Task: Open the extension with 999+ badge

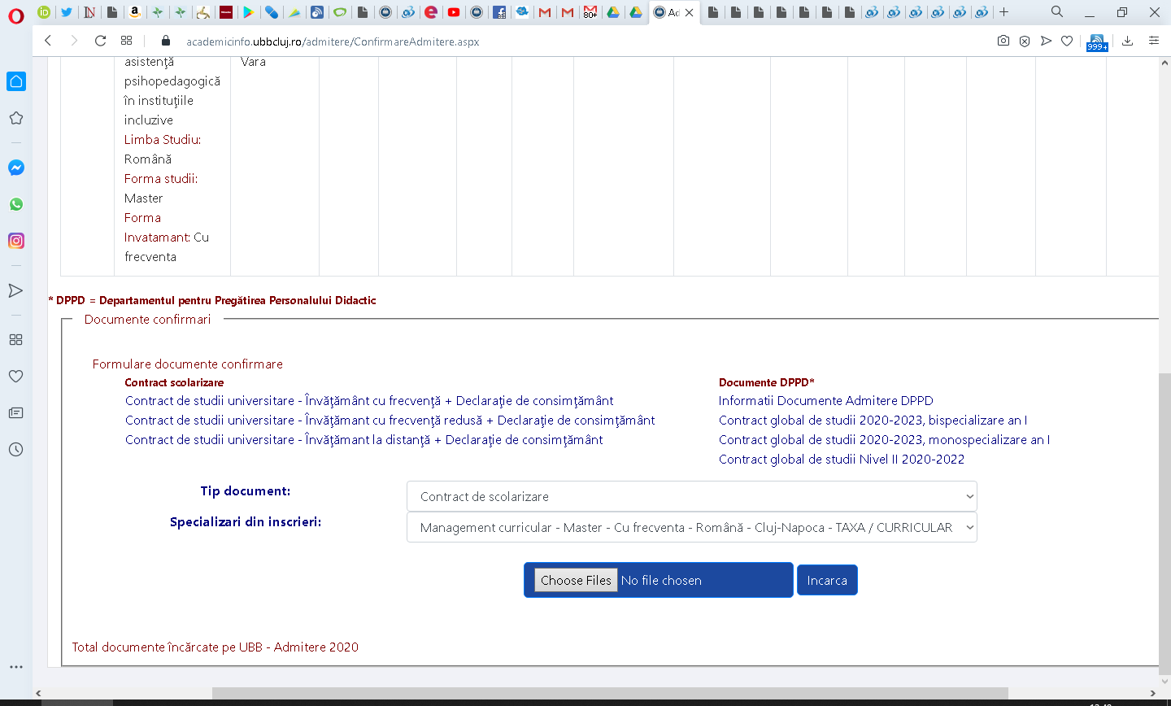Action: coord(1097,41)
